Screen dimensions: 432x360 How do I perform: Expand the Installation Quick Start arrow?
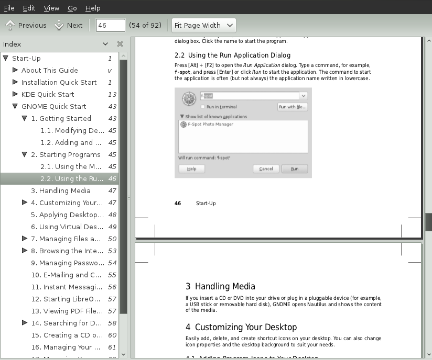click(15, 82)
